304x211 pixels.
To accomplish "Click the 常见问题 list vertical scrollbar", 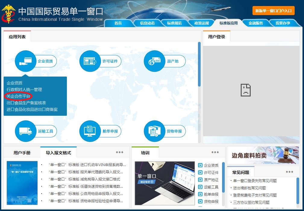I will [x=298, y=191].
